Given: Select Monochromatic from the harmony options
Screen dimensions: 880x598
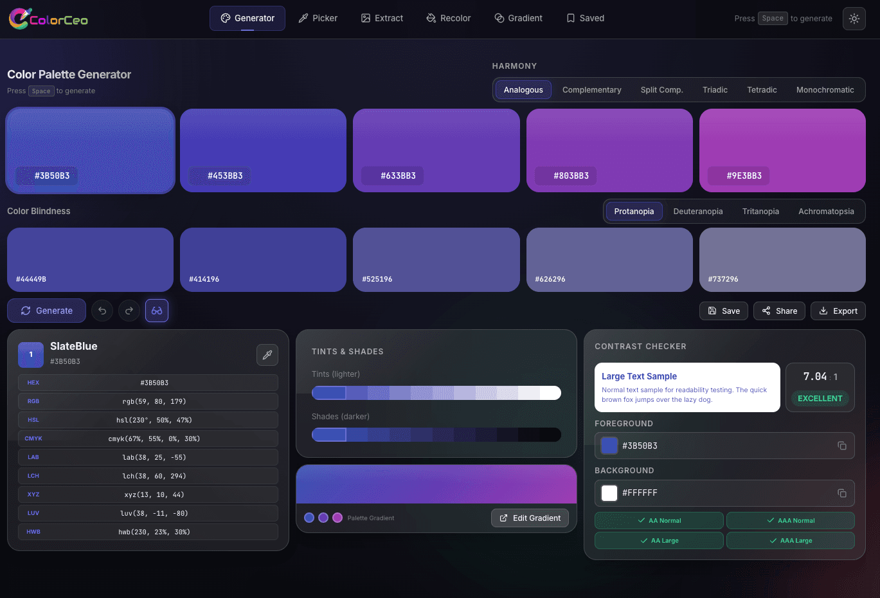Looking at the screenshot, I should coord(825,89).
